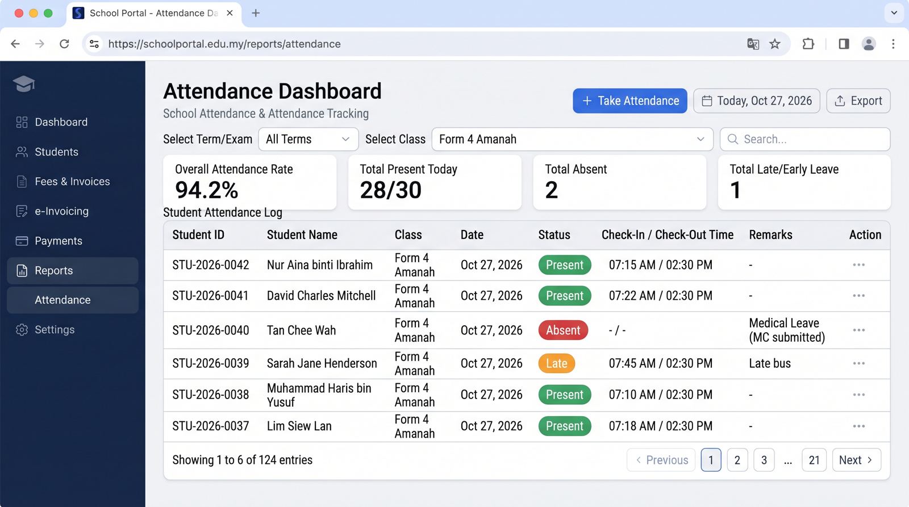Screen dimensions: 909x507
Task: Click the Absent status badge
Action: coord(563,330)
